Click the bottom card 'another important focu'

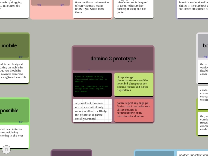tap(192, 153)
